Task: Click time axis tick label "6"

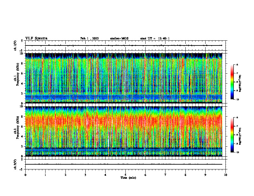Action: [146, 175]
